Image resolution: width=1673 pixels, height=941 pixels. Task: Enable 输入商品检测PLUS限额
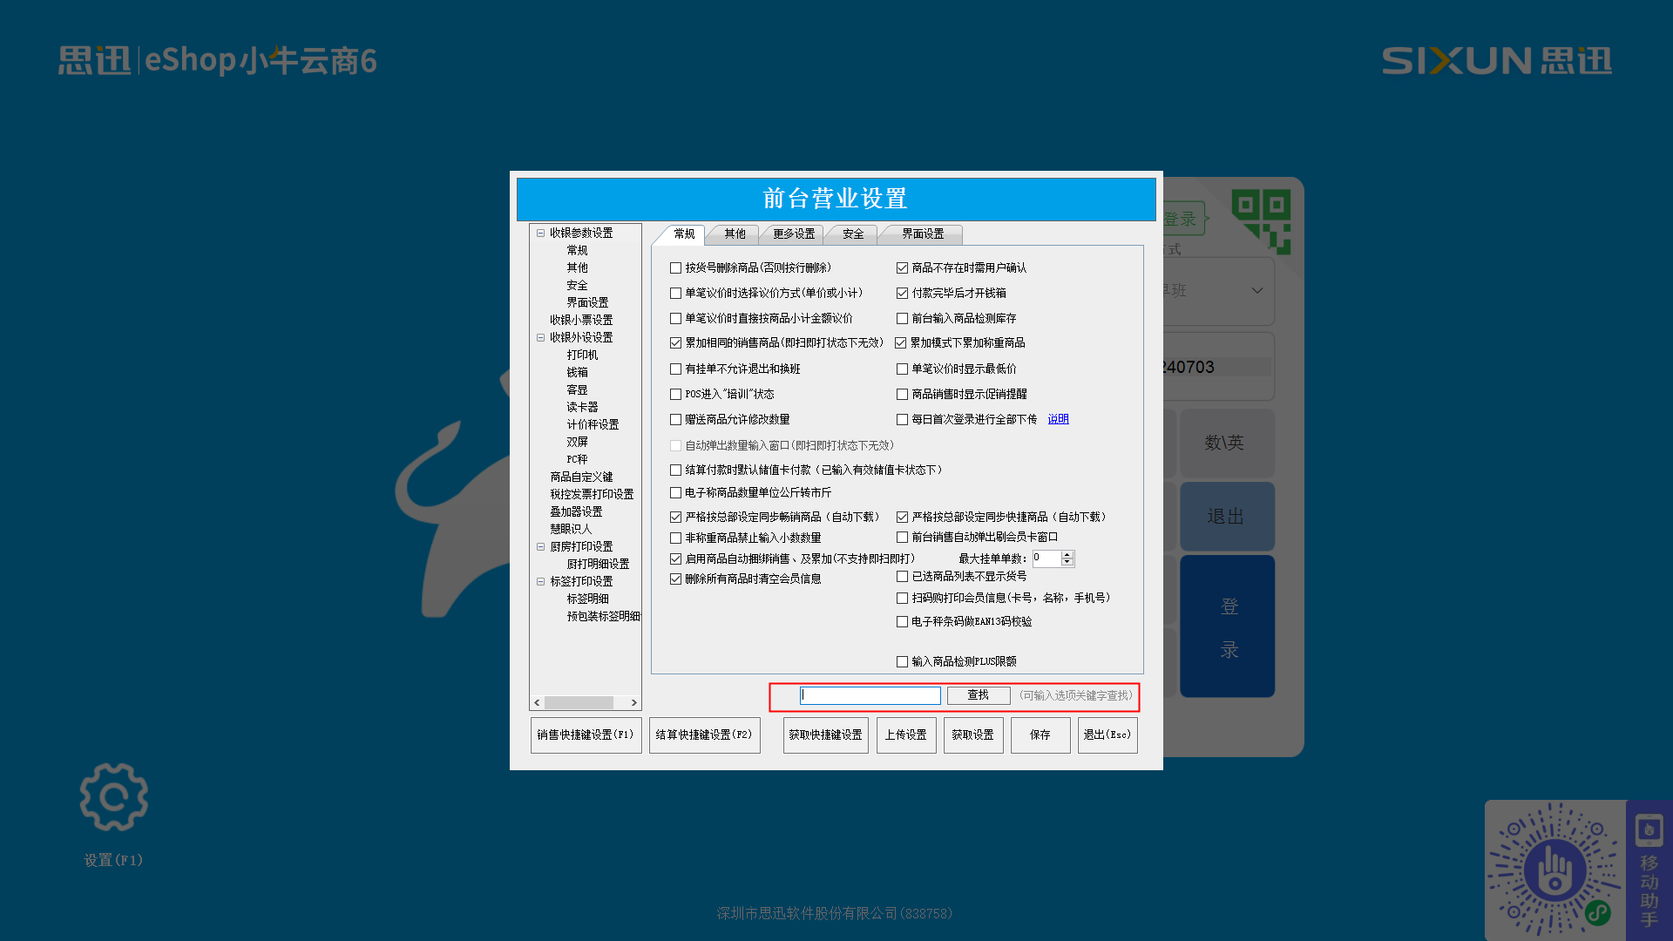click(x=902, y=661)
